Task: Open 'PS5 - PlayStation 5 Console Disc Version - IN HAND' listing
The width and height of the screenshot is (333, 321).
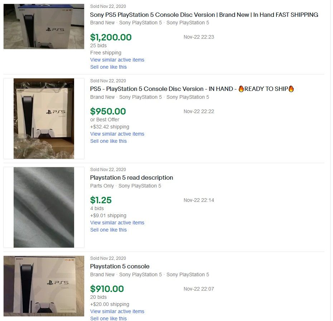Action: 192,89
